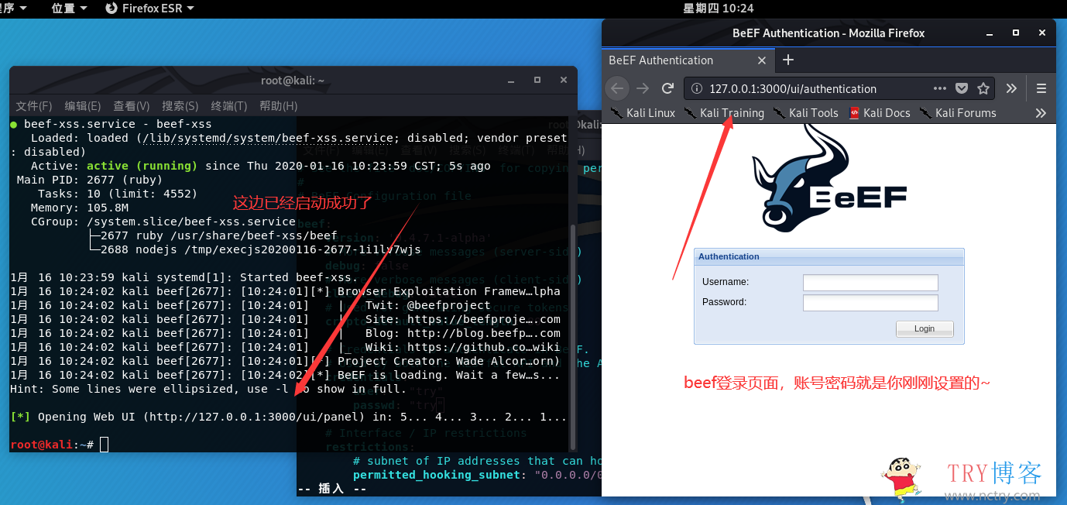This screenshot has width=1067, height=505.
Task: Open terminal 编辑(E) menu
Action: (x=83, y=106)
